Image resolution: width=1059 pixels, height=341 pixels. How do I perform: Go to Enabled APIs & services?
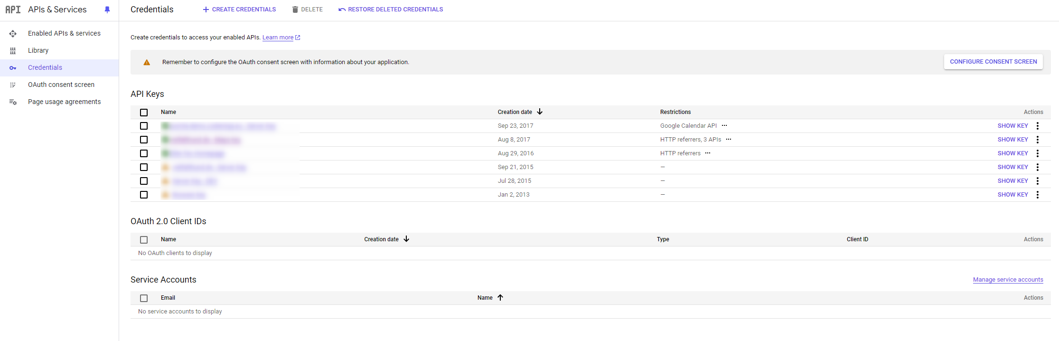(64, 33)
